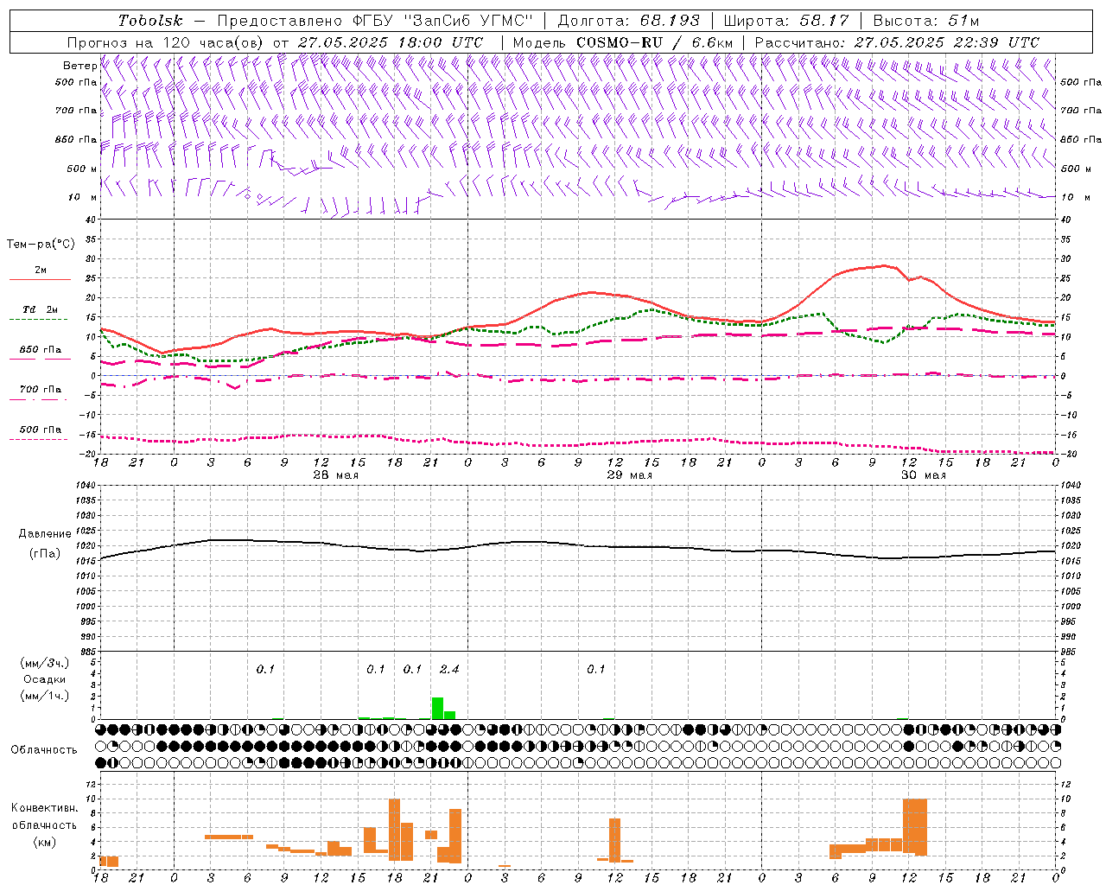Click the "Облачность" cloud cover label

tap(44, 749)
